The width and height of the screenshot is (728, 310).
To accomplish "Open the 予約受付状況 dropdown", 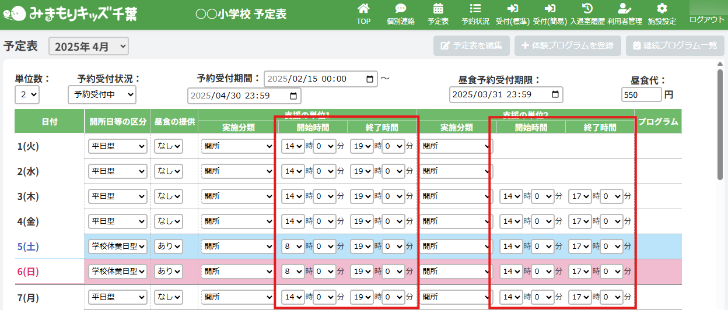I will tap(101, 94).
